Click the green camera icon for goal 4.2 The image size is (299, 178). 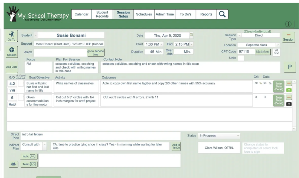(289, 90)
